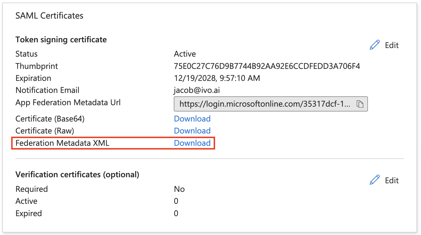This screenshot has height=235, width=421.
Task: Click Edit beside Verification certificates
Action: (391, 180)
